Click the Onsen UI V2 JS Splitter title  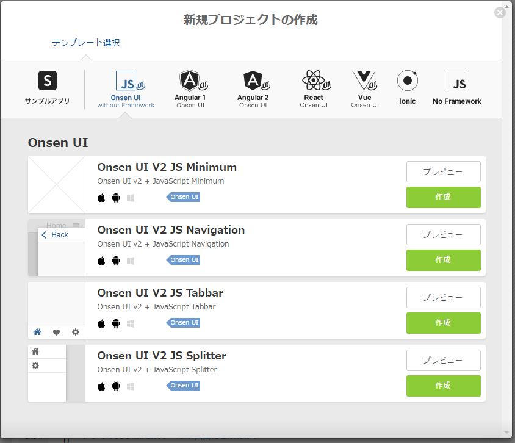[x=162, y=356]
